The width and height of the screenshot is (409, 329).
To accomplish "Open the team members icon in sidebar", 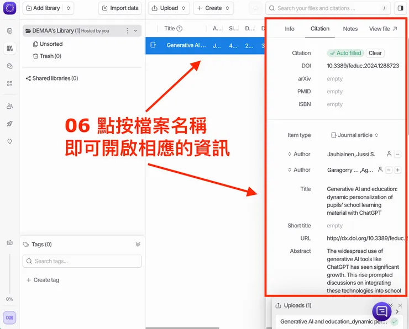I will tap(9, 106).
